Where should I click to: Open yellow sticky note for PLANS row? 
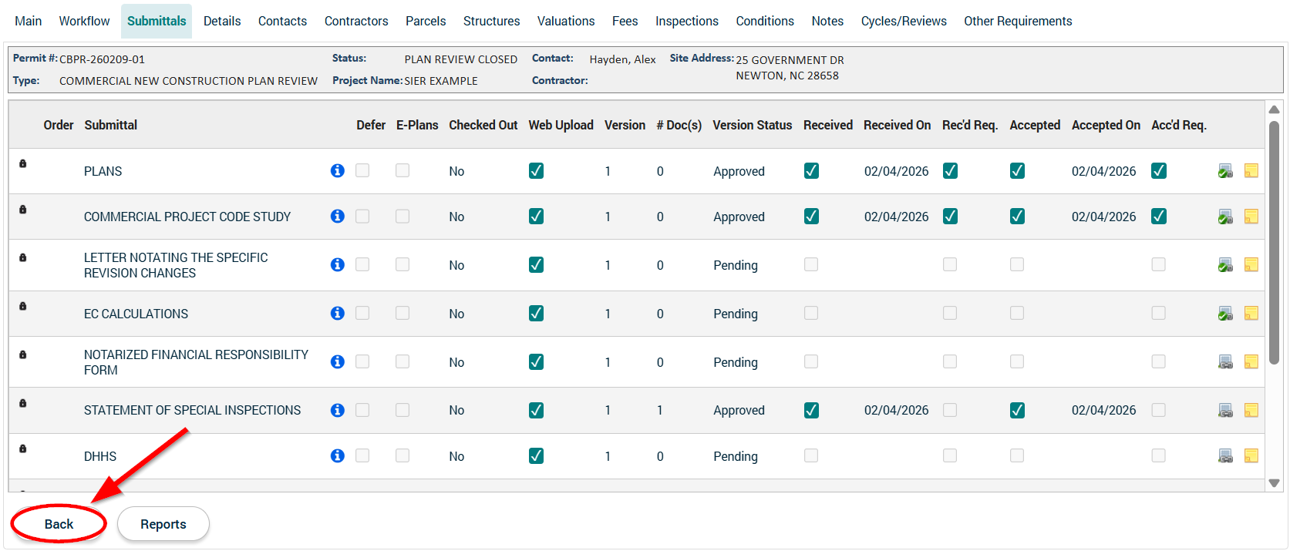(1251, 171)
